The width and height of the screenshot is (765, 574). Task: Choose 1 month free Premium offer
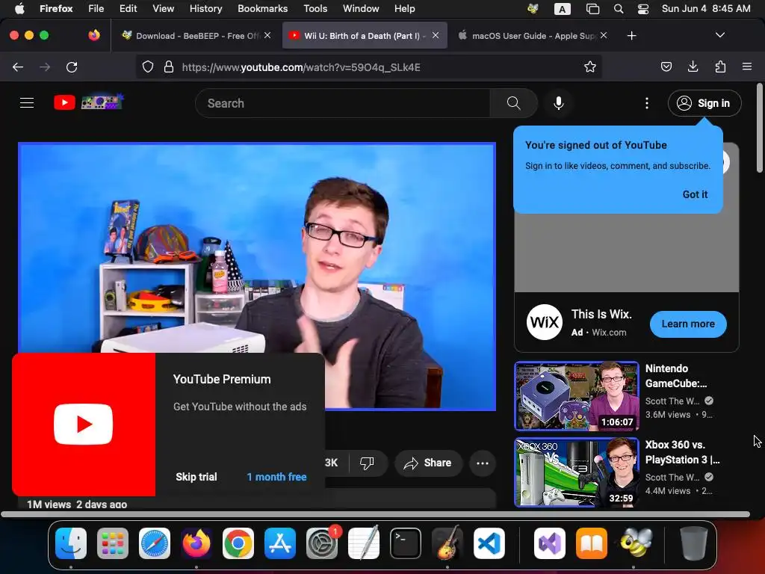click(x=276, y=477)
